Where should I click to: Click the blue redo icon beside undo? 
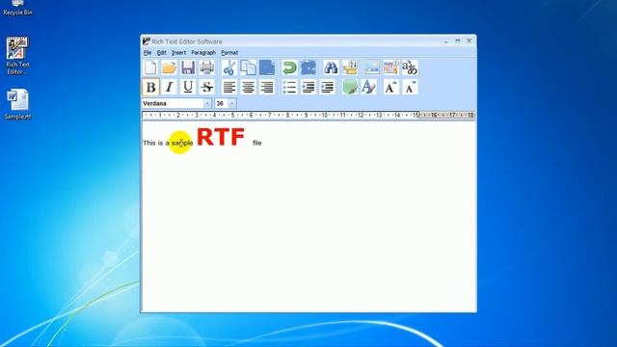pyautogui.click(x=308, y=67)
